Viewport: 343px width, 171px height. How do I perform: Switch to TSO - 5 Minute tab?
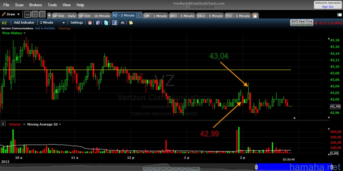tap(238, 16)
